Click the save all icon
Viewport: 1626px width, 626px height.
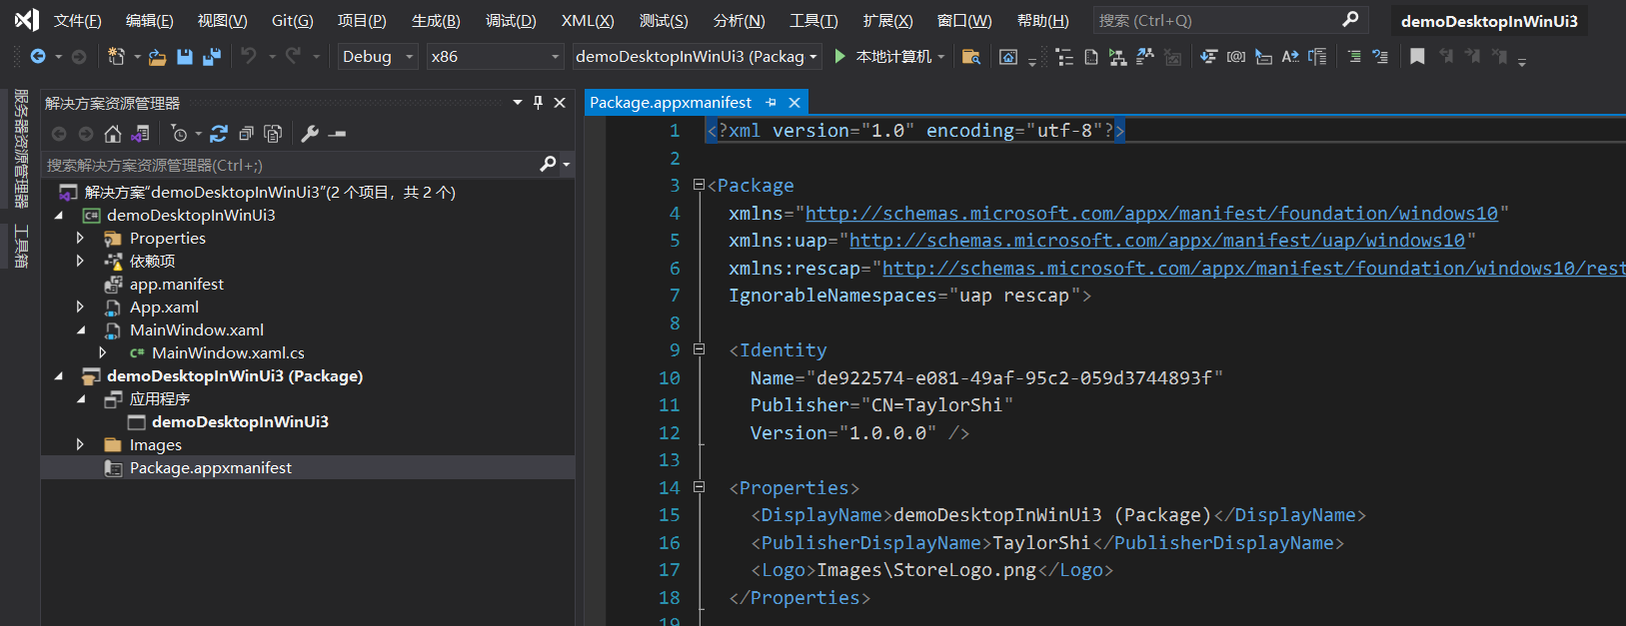point(211,57)
